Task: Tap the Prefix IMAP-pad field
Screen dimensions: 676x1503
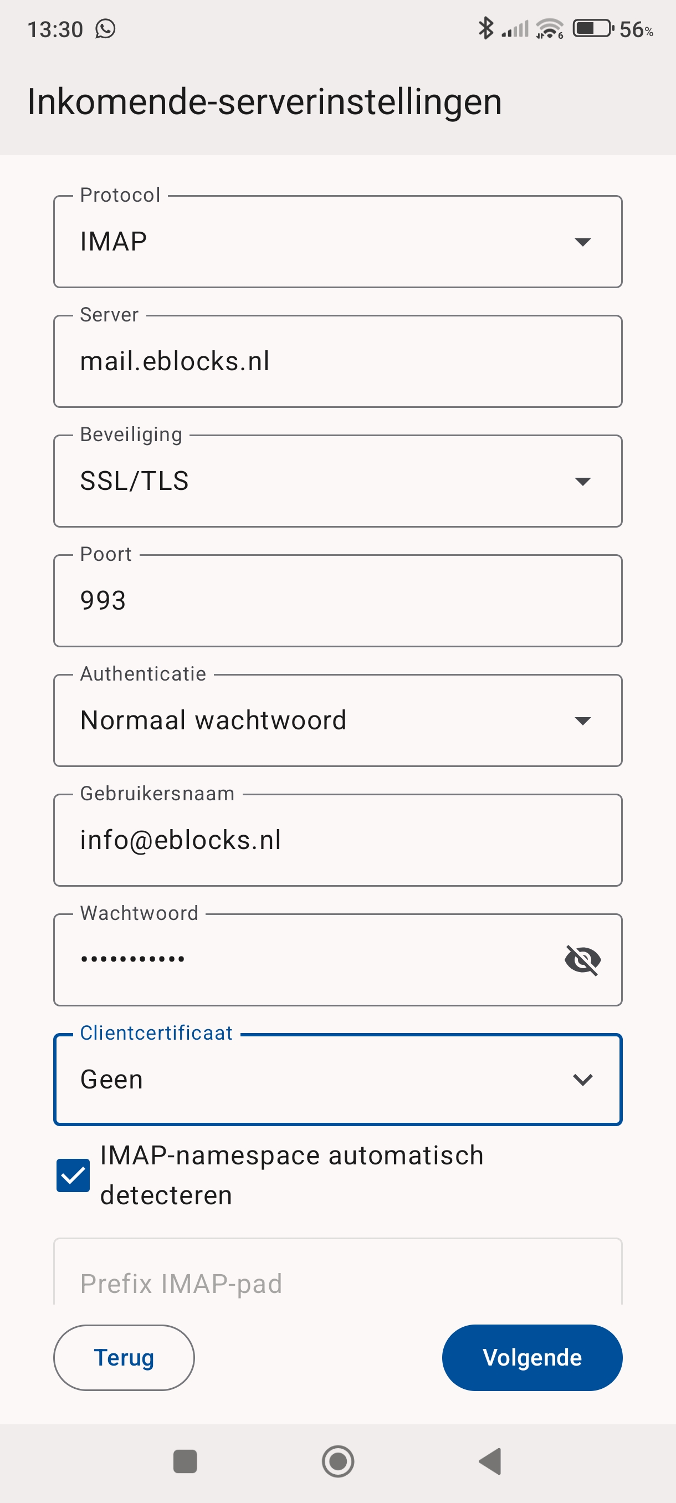Action: pos(337,1282)
